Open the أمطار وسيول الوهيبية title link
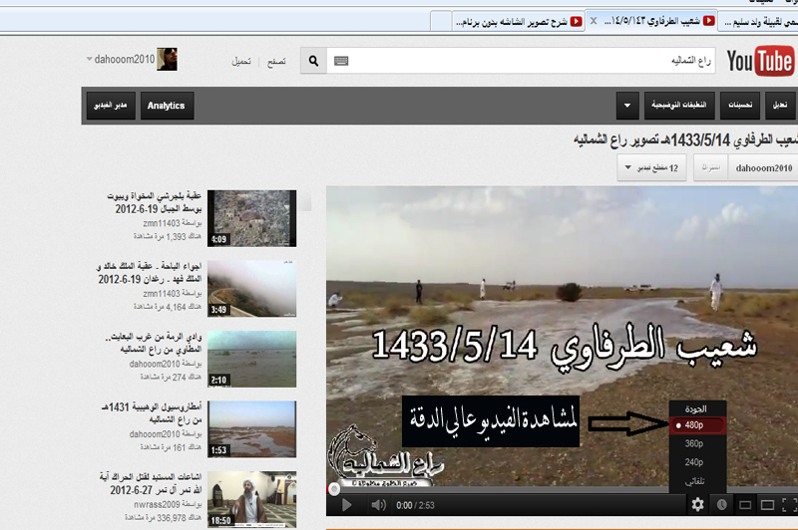Viewport: 798px width, 530px height. click(x=152, y=413)
